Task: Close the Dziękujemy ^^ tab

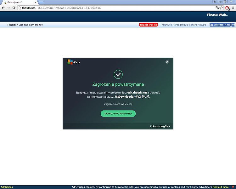Action: (x=35, y=3)
